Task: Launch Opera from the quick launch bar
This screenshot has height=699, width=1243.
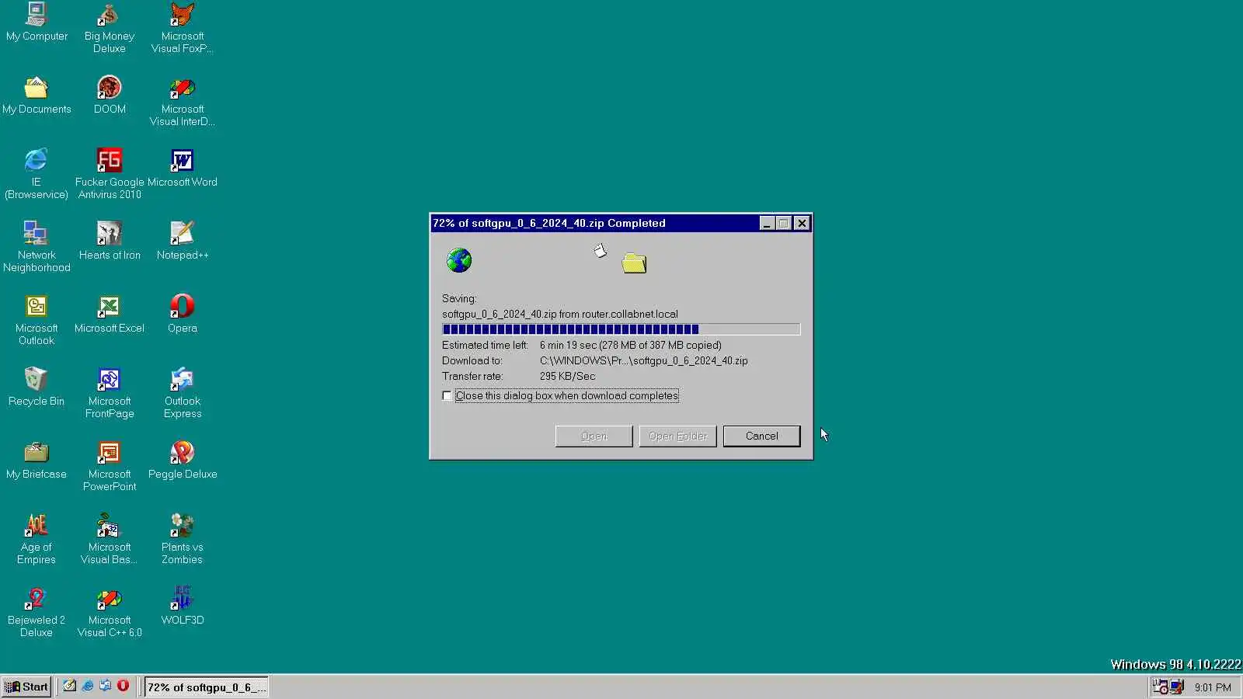Action: coord(123,686)
